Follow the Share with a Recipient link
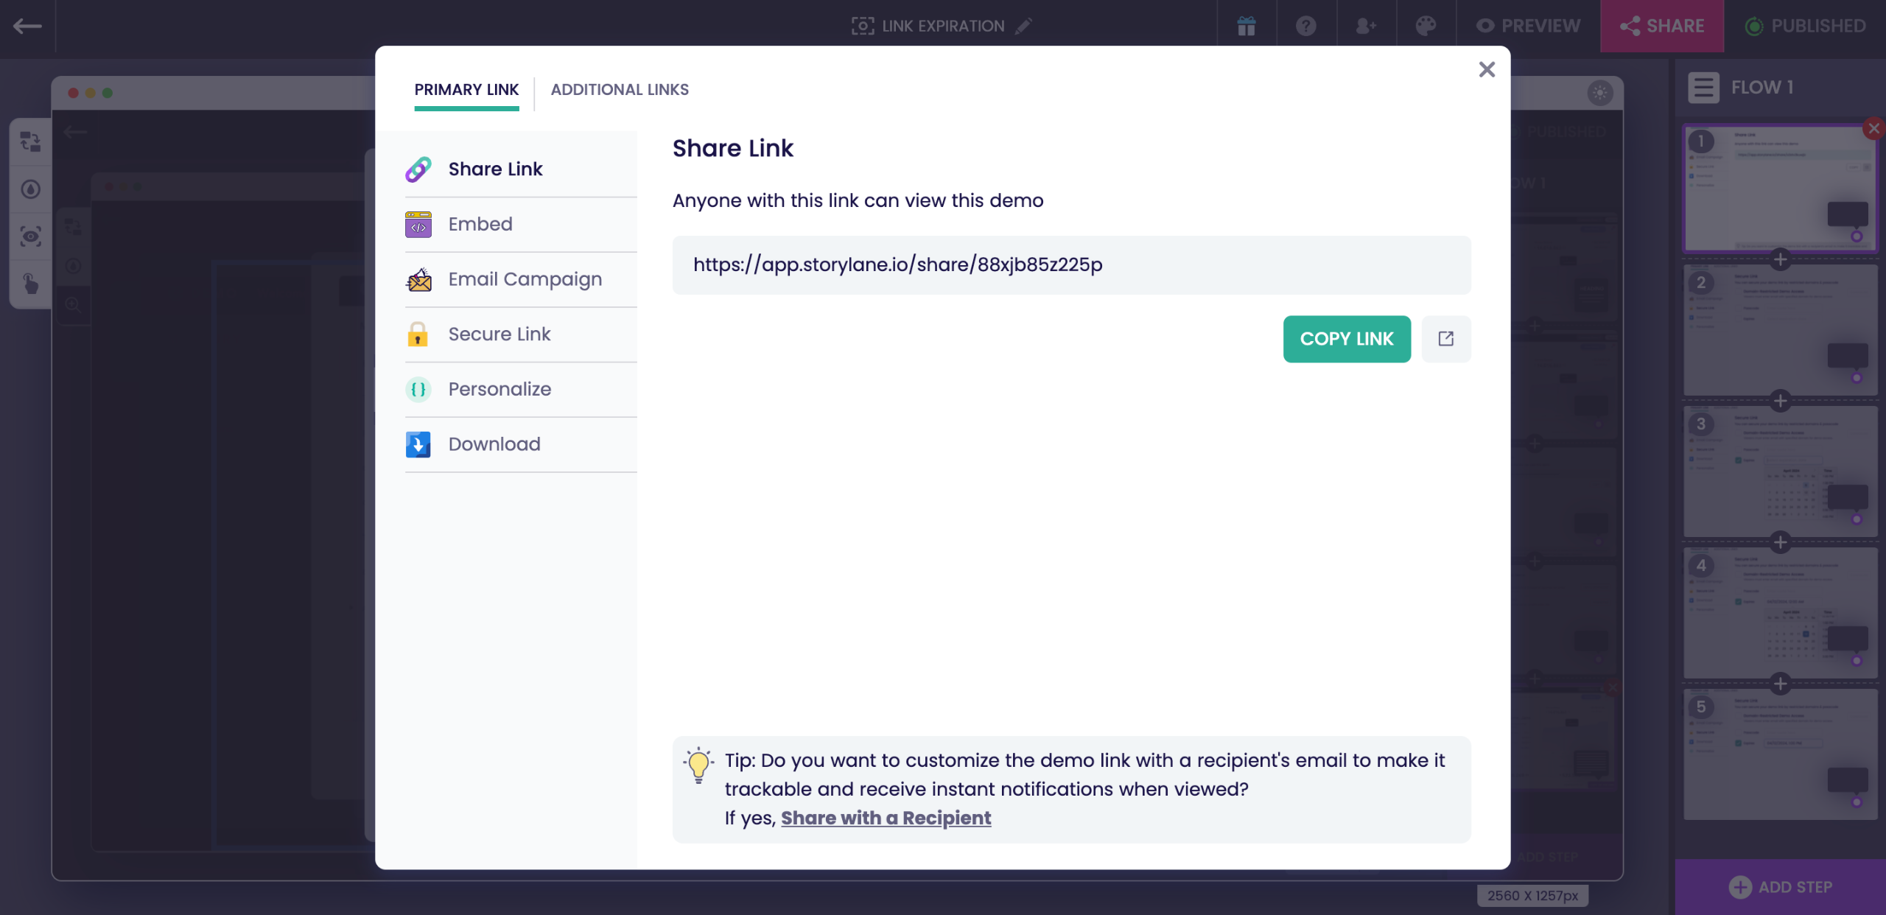Screen dimensions: 1886x915 pyautogui.click(x=886, y=818)
